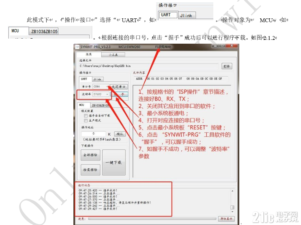Viewport: 301px width, 225px height.
Task: Switch to the 烧录 tab
Action: [x=89, y=54]
